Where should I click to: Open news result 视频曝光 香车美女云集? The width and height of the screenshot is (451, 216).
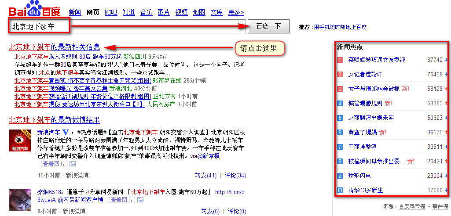[x=61, y=88]
